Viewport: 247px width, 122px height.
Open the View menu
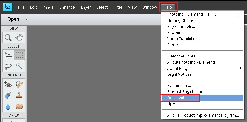pos(132,7)
